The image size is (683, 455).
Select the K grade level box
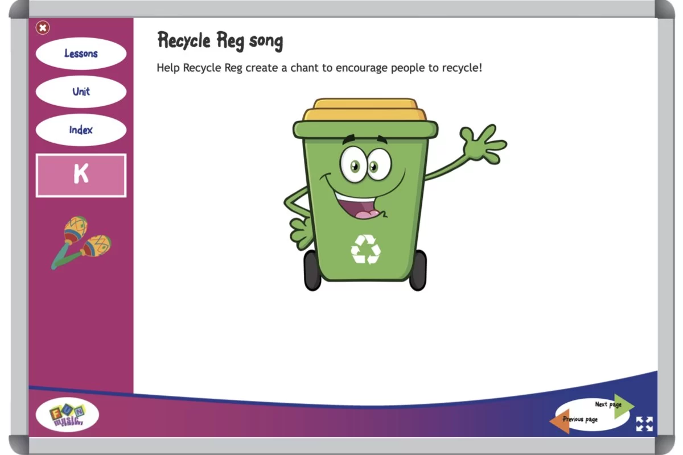tap(81, 175)
